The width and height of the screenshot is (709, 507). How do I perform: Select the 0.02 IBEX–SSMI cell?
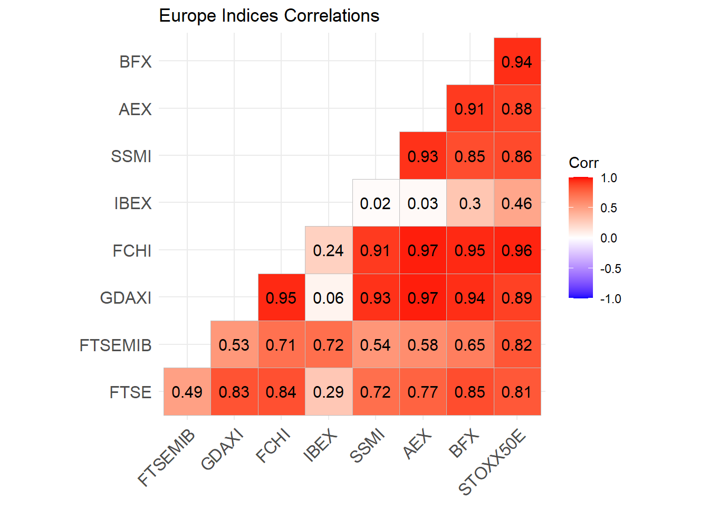[376, 203]
